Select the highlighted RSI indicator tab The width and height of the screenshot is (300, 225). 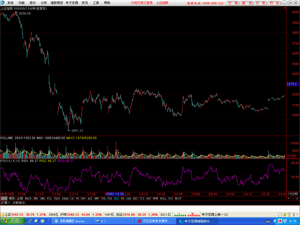click(x=116, y=198)
